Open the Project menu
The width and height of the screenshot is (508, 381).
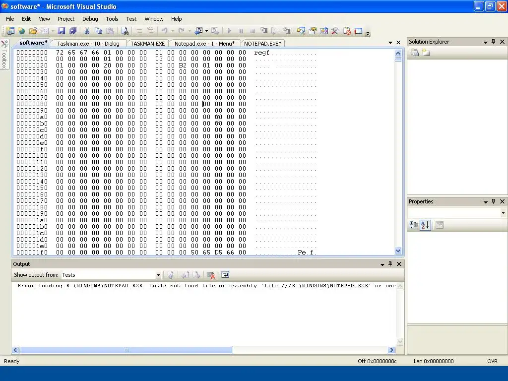66,19
